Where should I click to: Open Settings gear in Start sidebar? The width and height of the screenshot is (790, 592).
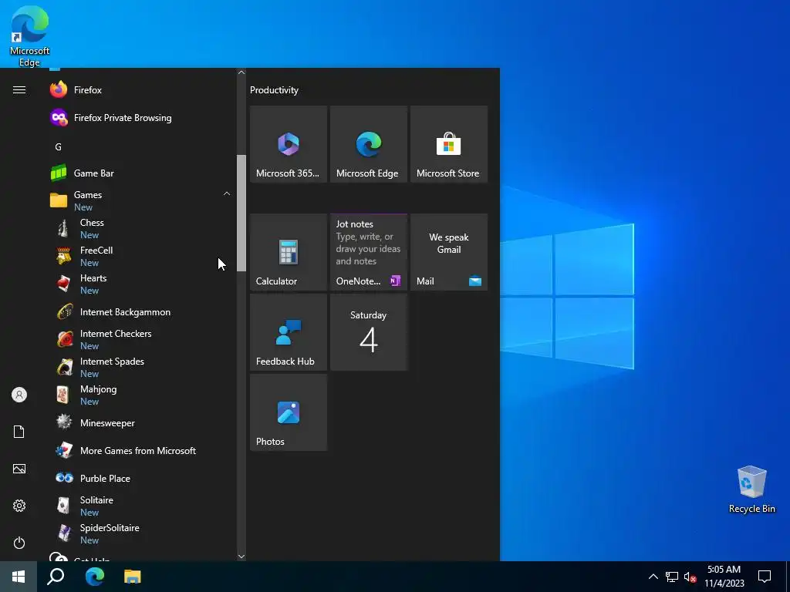click(x=19, y=506)
